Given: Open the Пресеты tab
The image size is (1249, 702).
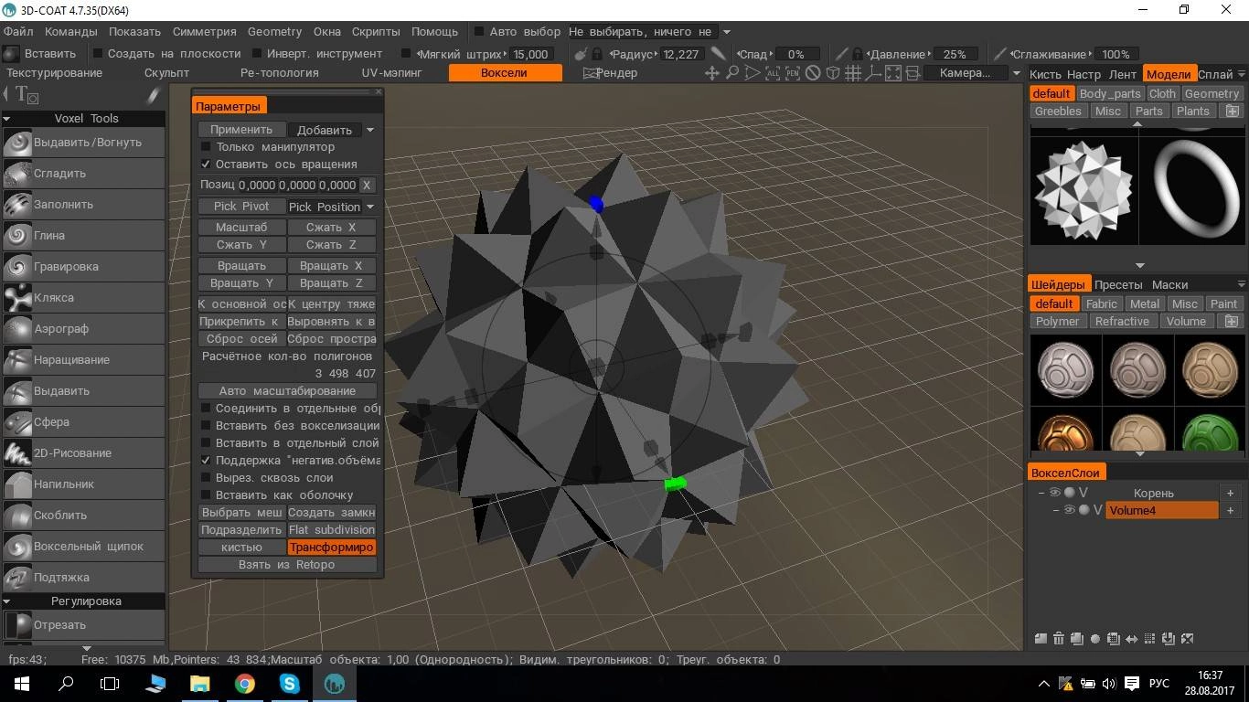Looking at the screenshot, I should click(1118, 284).
